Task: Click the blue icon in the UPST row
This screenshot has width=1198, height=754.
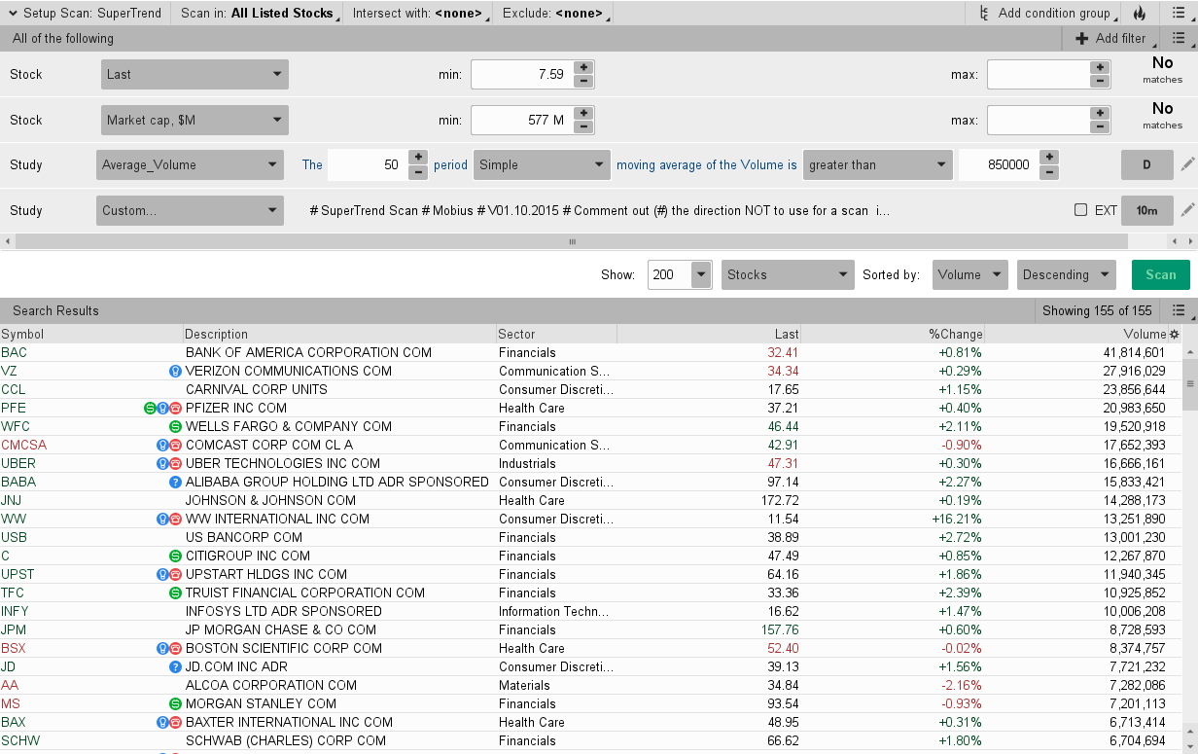Action: click(x=163, y=574)
